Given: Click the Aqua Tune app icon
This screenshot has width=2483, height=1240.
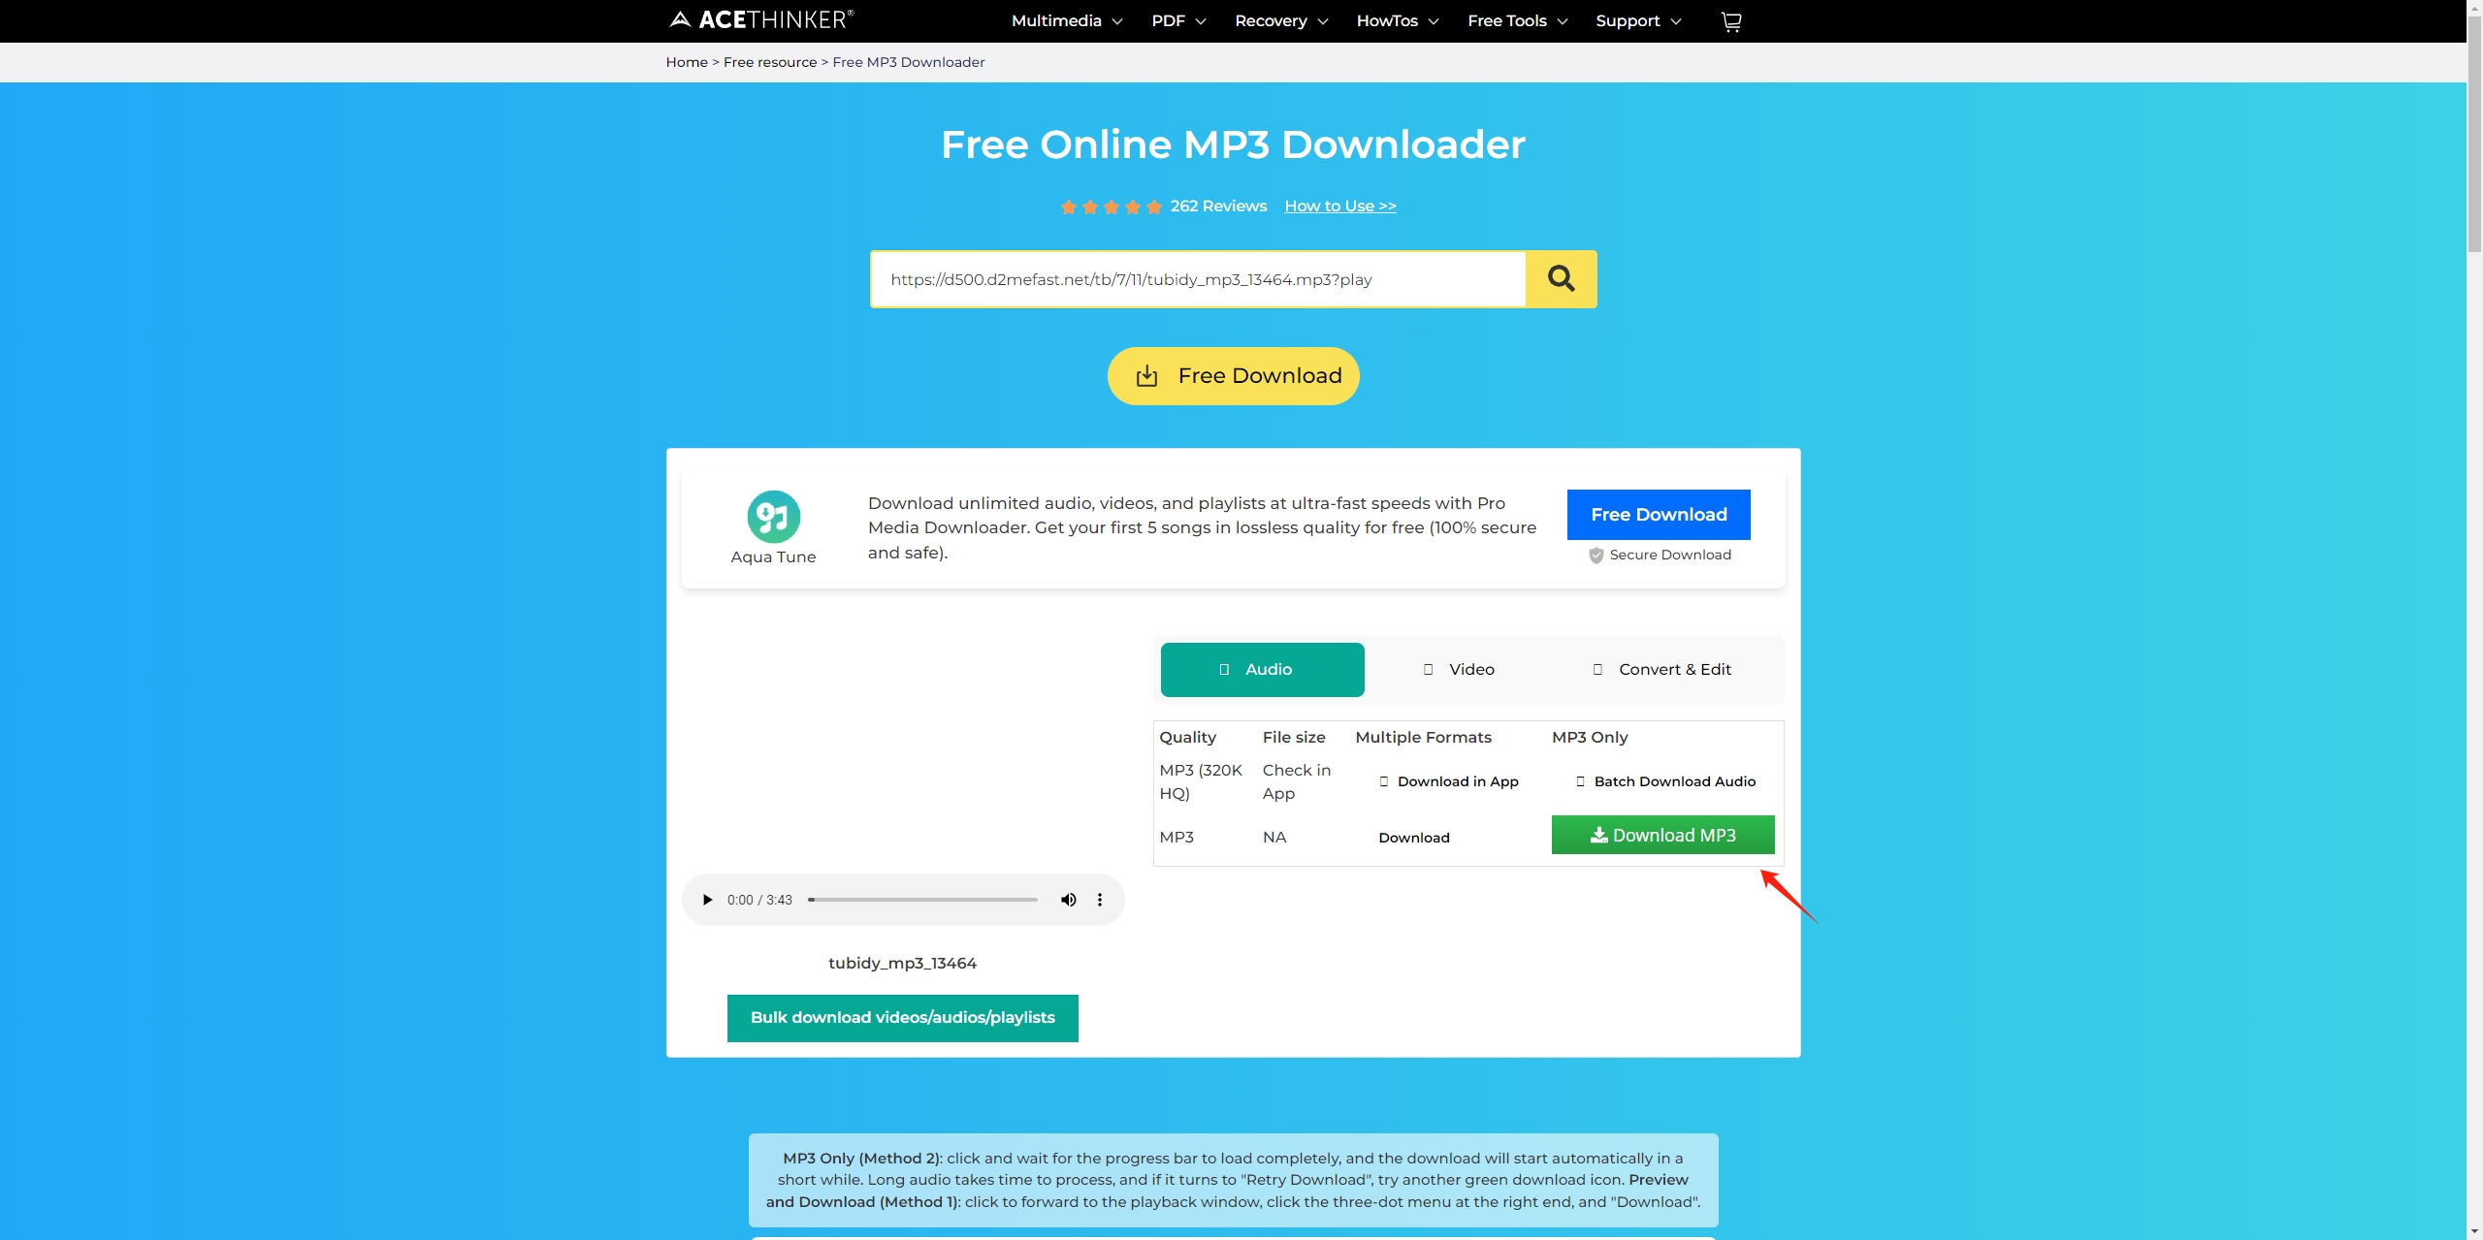Looking at the screenshot, I should point(773,517).
